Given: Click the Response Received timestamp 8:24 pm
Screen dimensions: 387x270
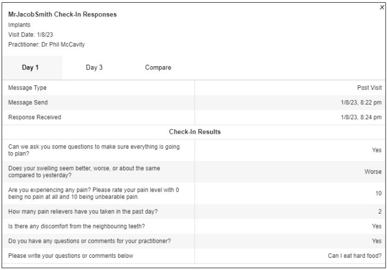Looking at the screenshot, I should (x=361, y=117).
